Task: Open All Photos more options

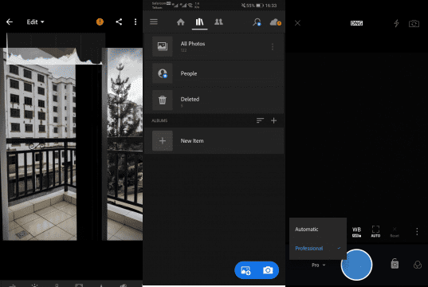Action: click(x=273, y=47)
